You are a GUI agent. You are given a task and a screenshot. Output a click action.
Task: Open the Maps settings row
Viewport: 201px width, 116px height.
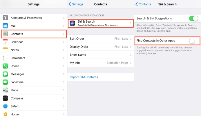[x=34, y=90]
